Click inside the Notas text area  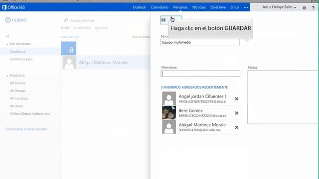283,97
